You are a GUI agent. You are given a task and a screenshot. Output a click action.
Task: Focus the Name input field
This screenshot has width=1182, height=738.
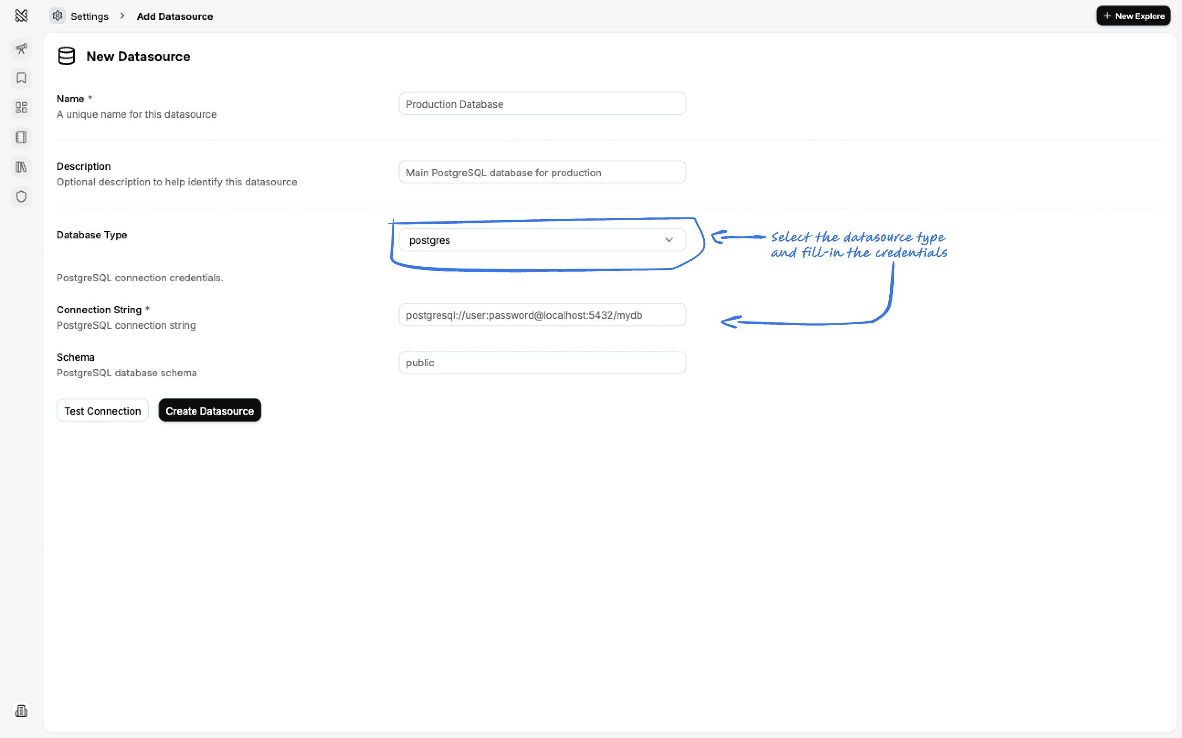[x=542, y=104]
